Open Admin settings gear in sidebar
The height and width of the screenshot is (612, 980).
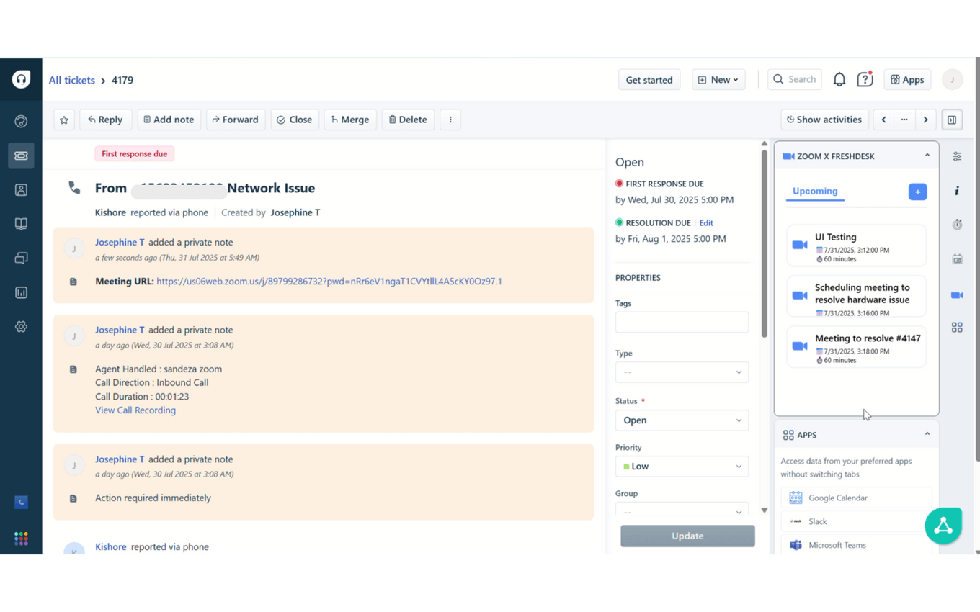pos(21,327)
